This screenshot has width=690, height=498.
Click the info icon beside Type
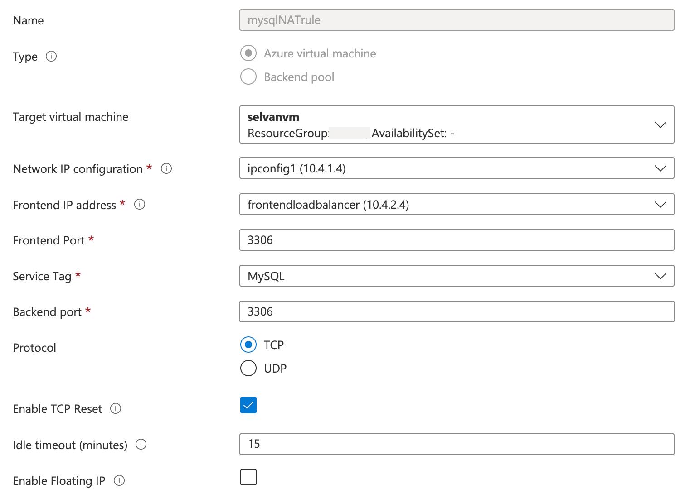point(51,56)
